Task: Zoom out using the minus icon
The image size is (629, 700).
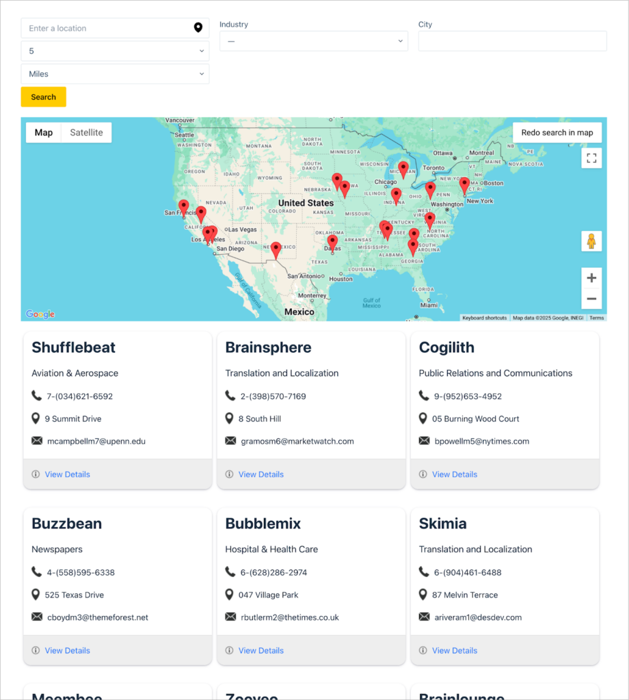Action: pyautogui.click(x=591, y=299)
